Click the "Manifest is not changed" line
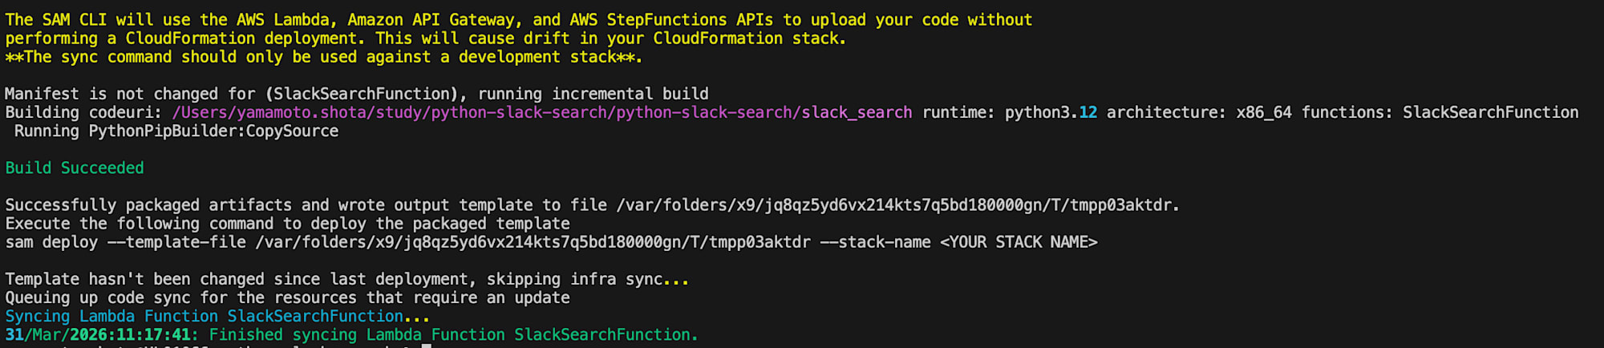The image size is (1604, 348). coord(356,94)
